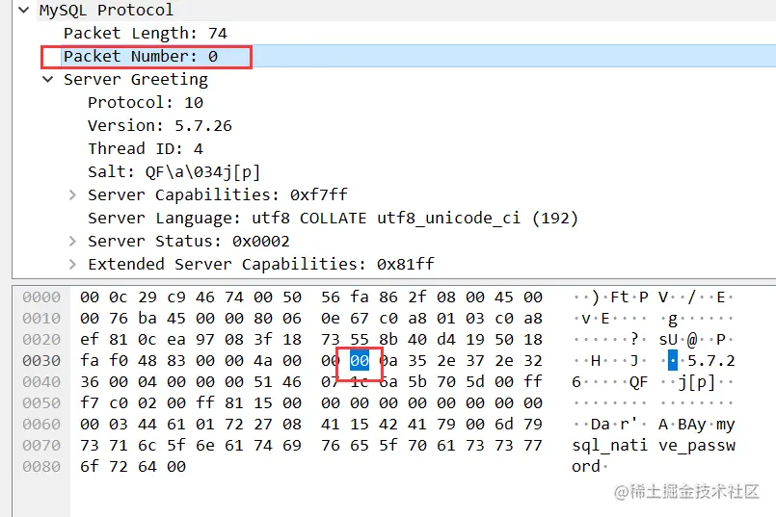Click hex byte '4a' in row 0030
Image resolution: width=776 pixels, height=517 pixels.
(x=263, y=361)
